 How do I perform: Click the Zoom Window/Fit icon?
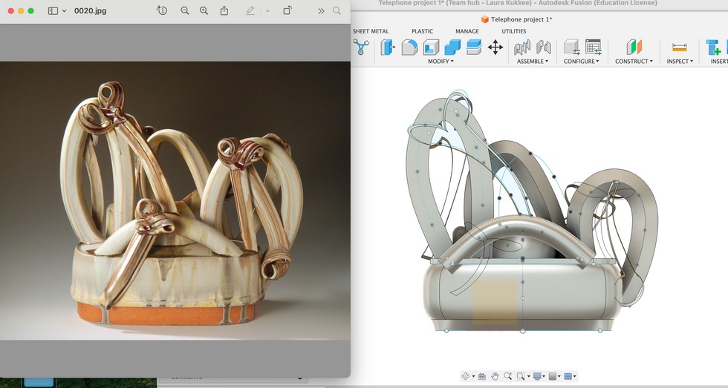521,376
